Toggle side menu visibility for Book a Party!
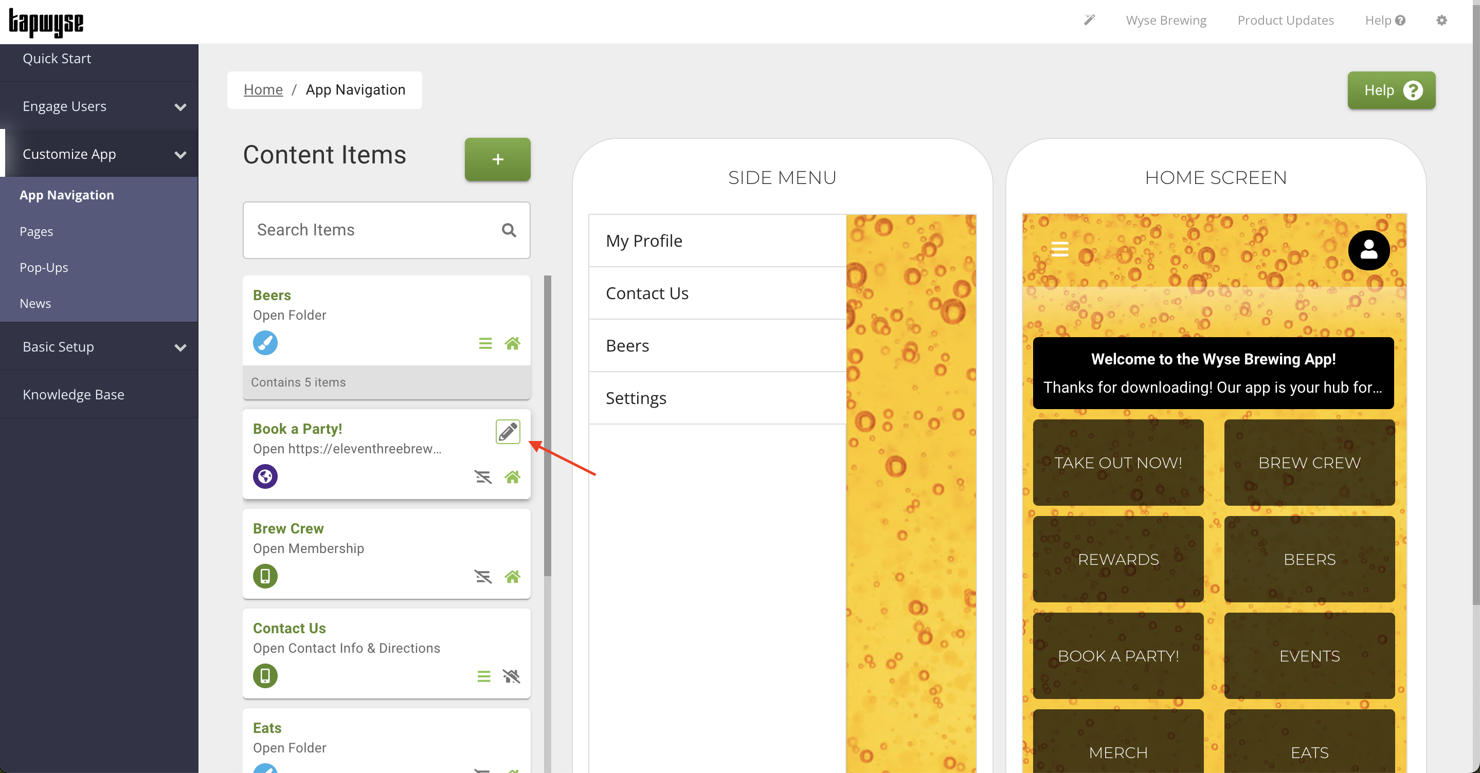Screen dimensions: 1480x773 pos(482,476)
